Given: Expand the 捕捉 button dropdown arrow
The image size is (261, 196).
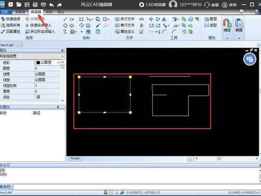Looking at the screenshot, I should (x=227, y=38).
